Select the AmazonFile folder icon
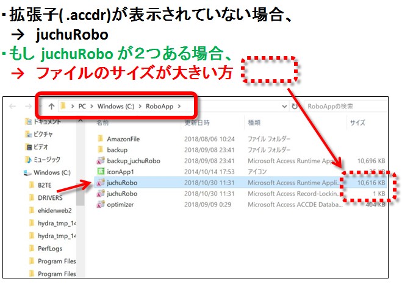Image resolution: width=402 pixels, height=287 pixels. [100, 139]
